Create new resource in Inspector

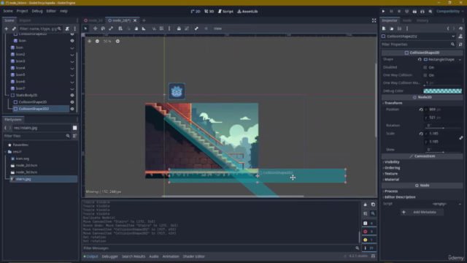384,28
